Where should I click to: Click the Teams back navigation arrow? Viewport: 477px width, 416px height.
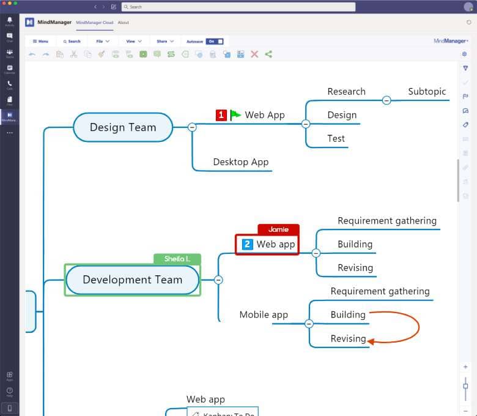click(x=95, y=7)
